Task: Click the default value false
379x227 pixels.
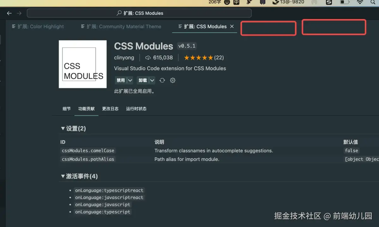Action: [352, 150]
